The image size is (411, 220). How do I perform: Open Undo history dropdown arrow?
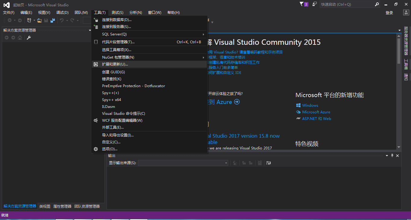(67, 20)
